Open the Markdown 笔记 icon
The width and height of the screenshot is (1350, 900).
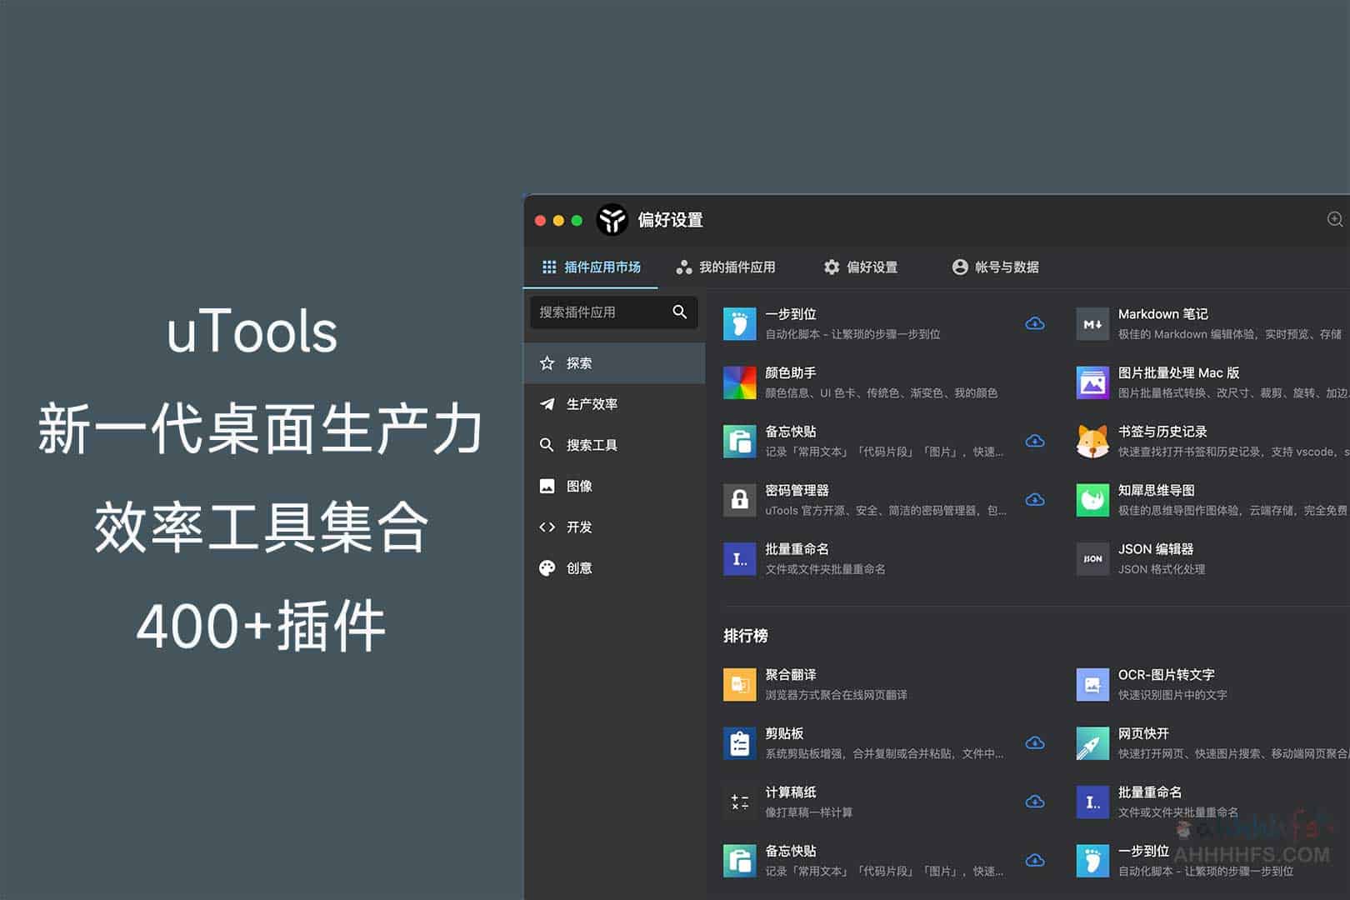[1092, 324]
